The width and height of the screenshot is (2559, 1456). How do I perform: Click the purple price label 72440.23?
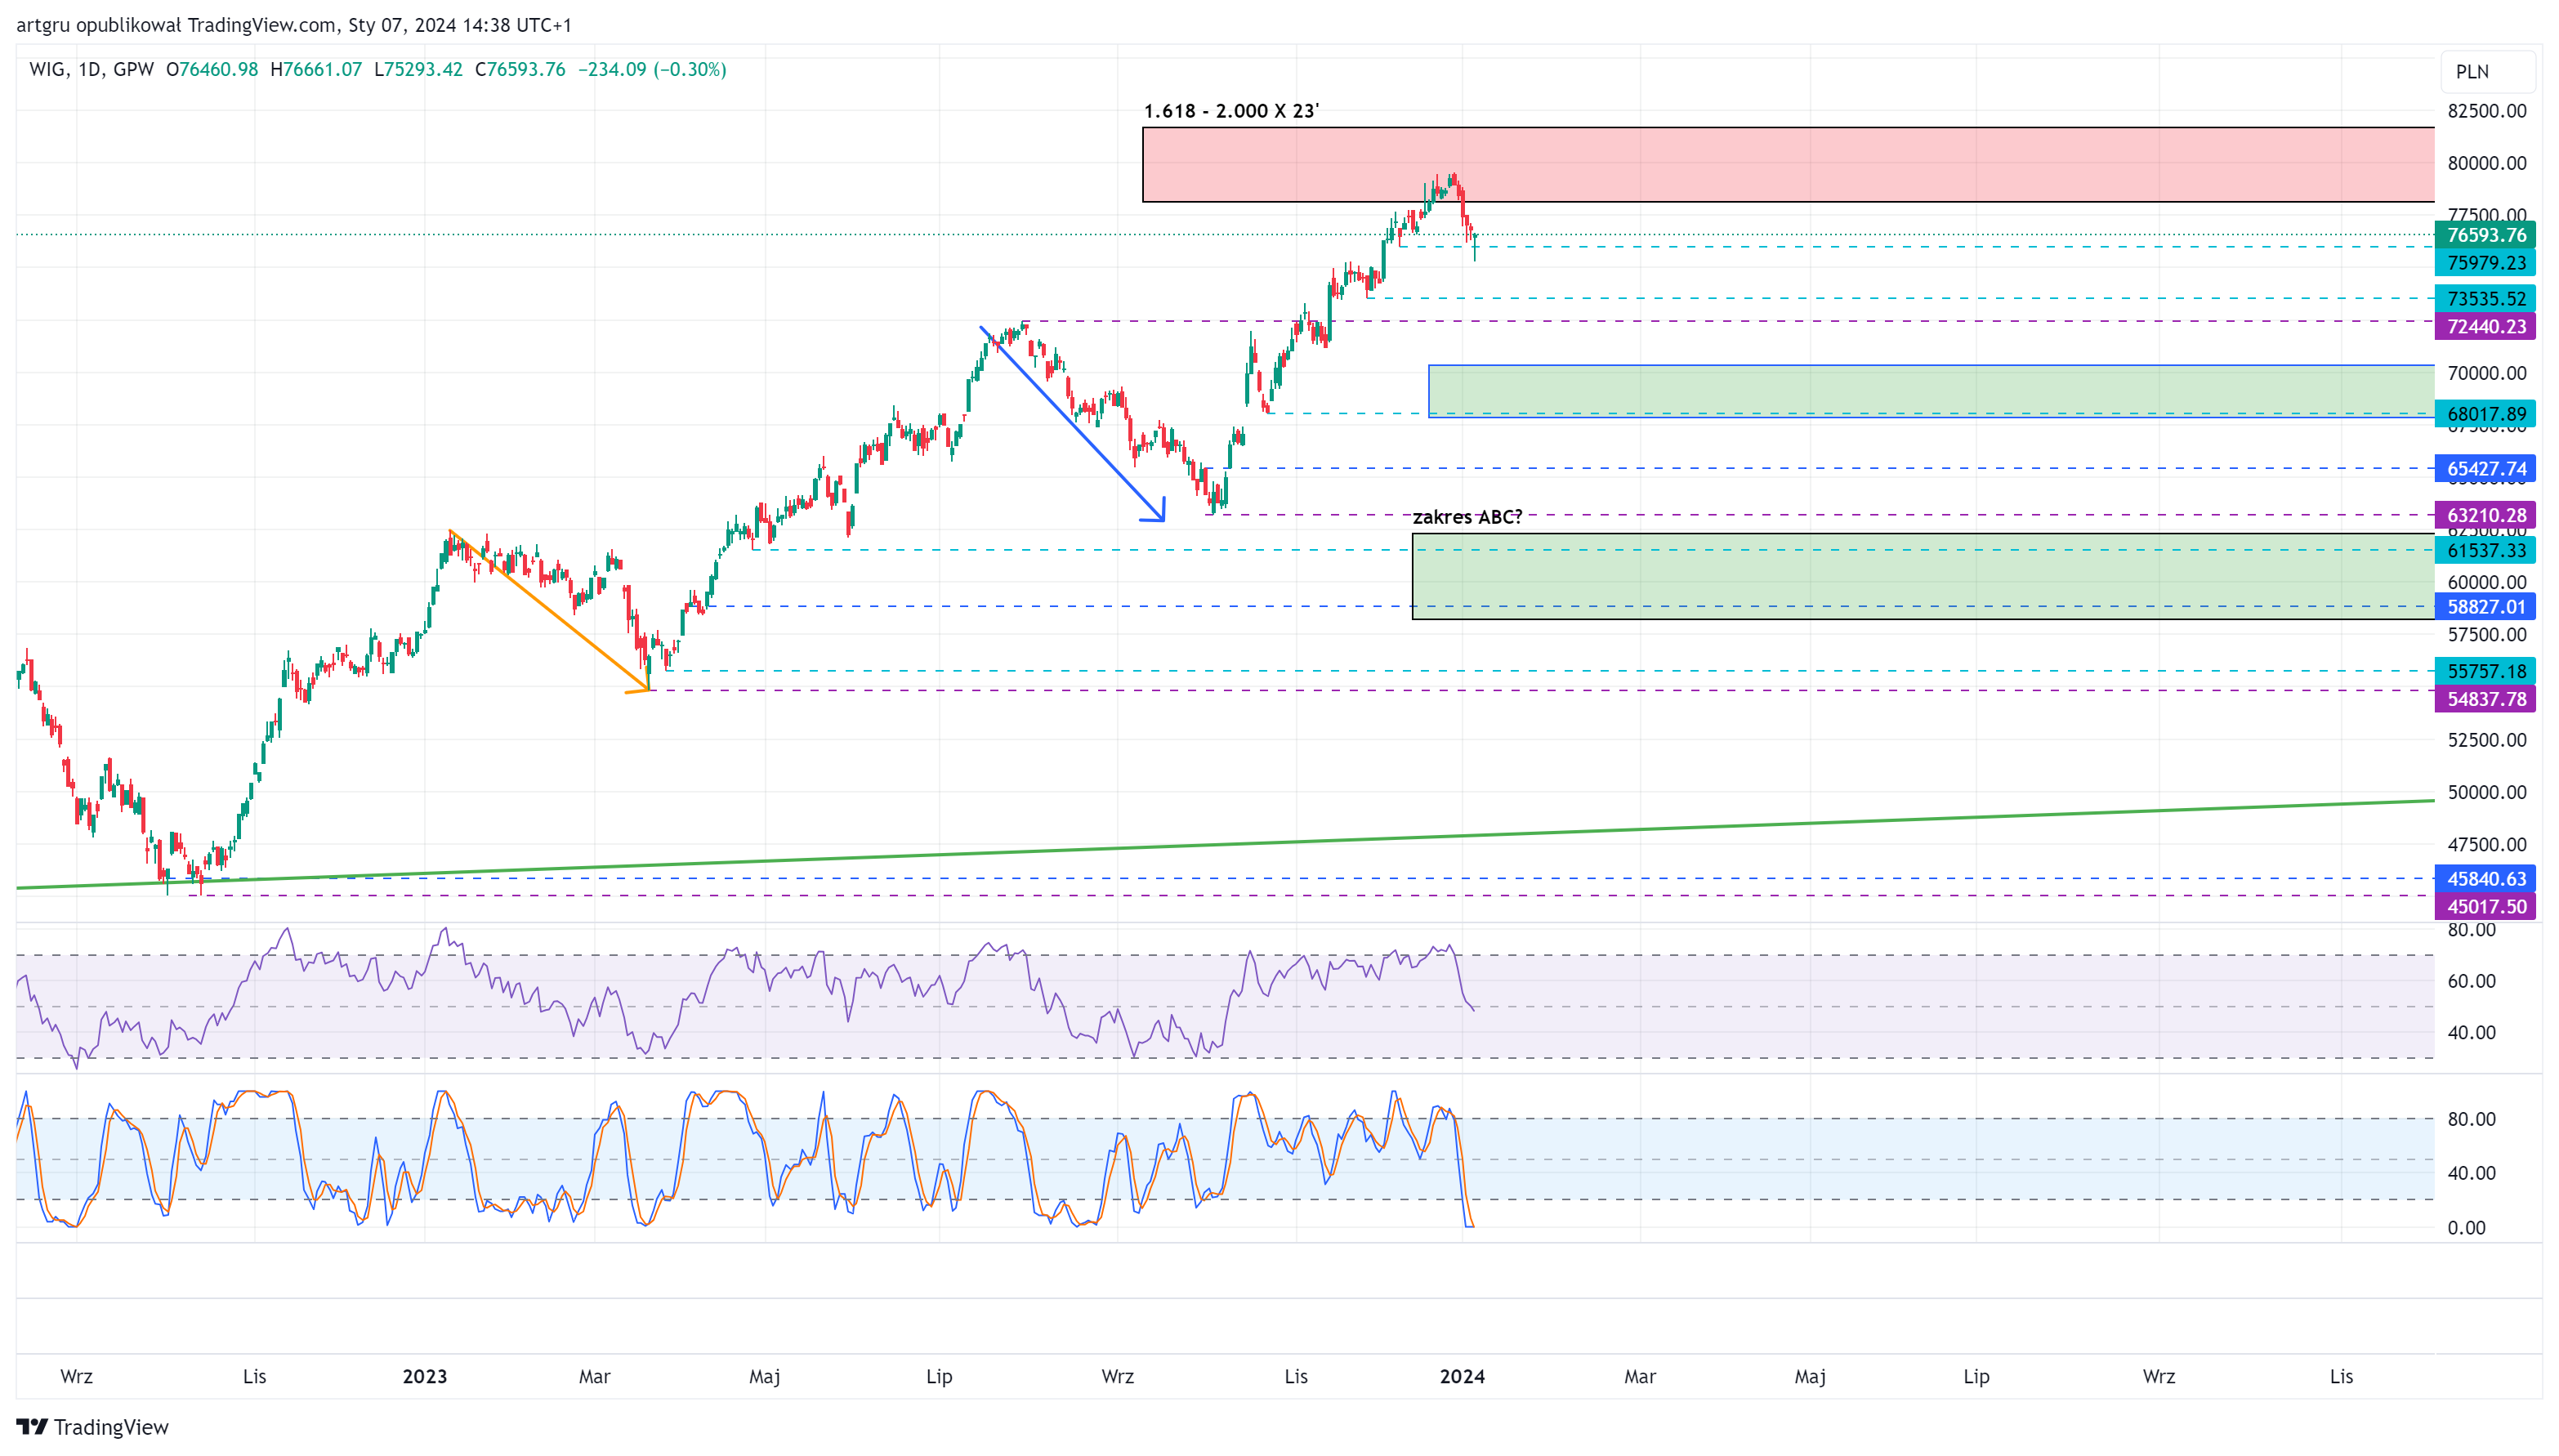tap(2486, 326)
